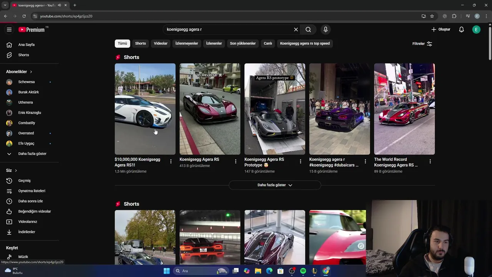The width and height of the screenshot is (492, 277).
Task: Click the search magnifier button
Action: [x=308, y=29]
